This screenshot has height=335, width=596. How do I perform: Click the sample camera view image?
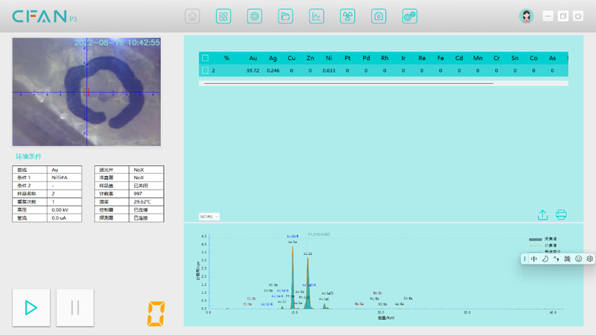(86, 92)
